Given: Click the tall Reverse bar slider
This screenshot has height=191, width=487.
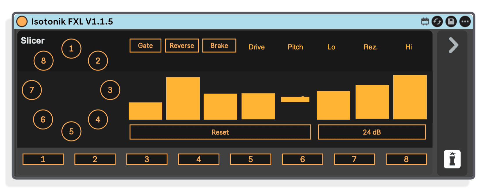Looking at the screenshot, I should pos(183,98).
